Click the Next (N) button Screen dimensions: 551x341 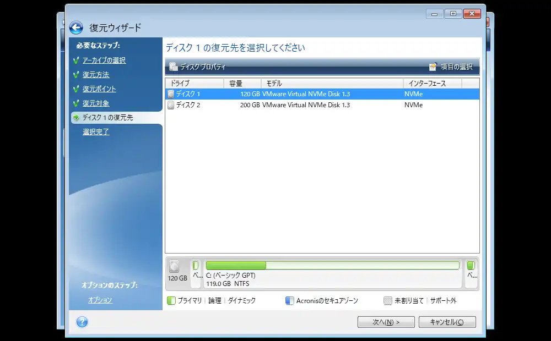tap(386, 322)
